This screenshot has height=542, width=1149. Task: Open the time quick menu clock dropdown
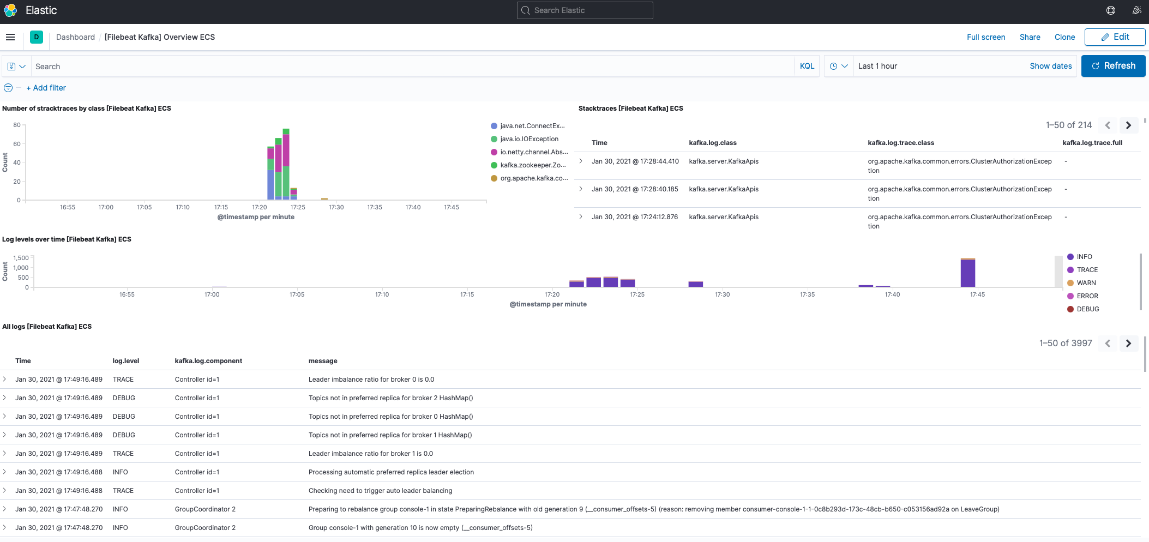[x=839, y=66]
